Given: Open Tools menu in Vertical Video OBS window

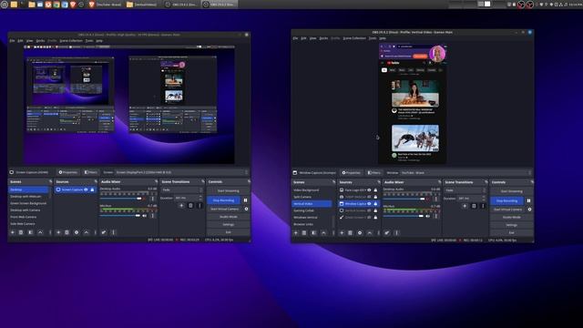Looking at the screenshot, I should 373,38.
